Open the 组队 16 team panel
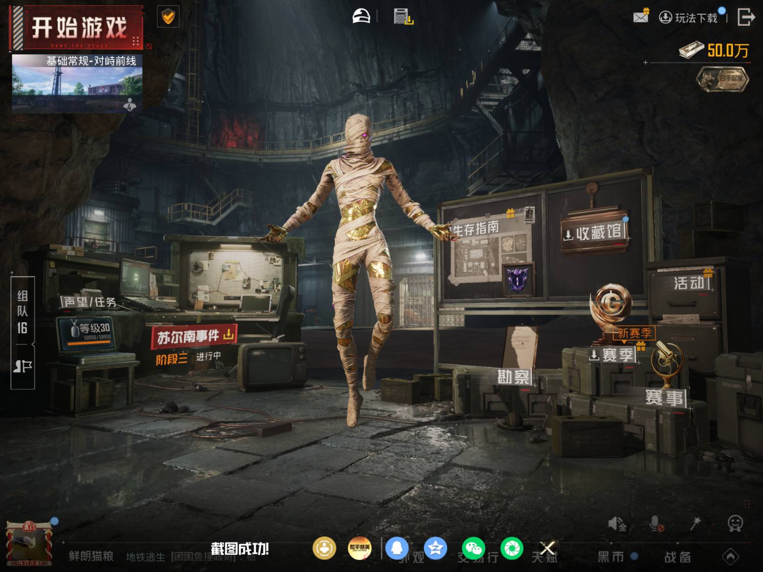The width and height of the screenshot is (763, 572). point(22,311)
